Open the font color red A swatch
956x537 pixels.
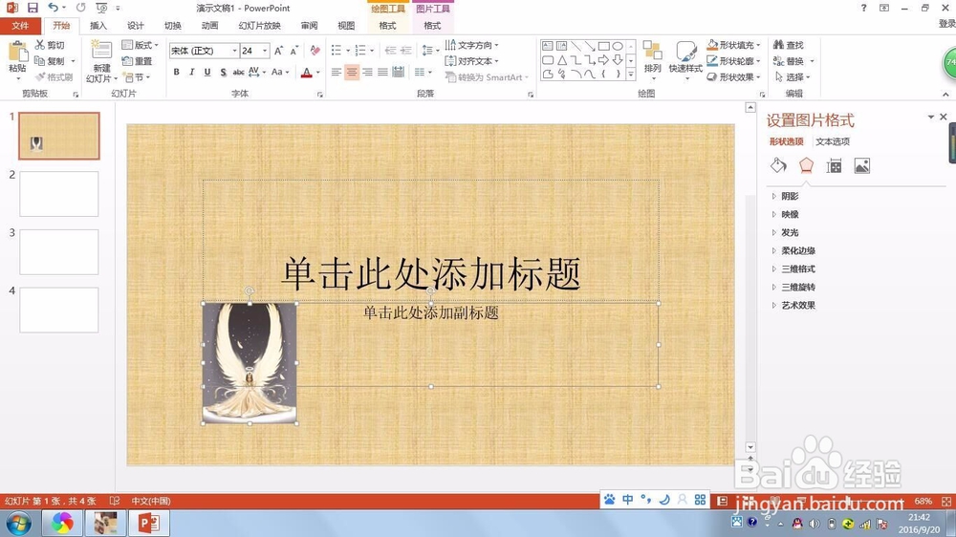pyautogui.click(x=307, y=72)
